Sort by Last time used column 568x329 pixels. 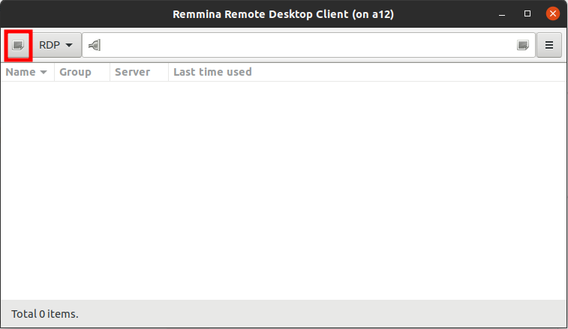point(212,72)
